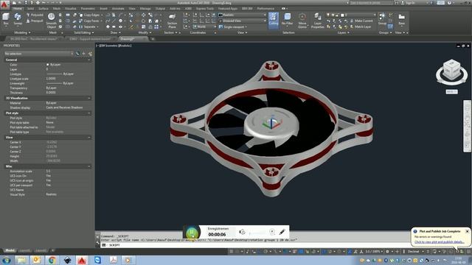Click Match Layer button
The height and width of the screenshot is (265, 472).
[x=361, y=26]
